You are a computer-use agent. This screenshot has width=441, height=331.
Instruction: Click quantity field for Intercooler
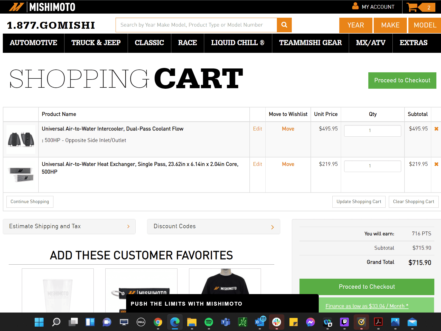372,131
